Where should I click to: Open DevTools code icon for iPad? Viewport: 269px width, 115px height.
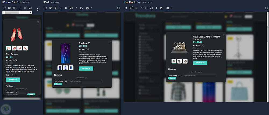tap(66, 8)
